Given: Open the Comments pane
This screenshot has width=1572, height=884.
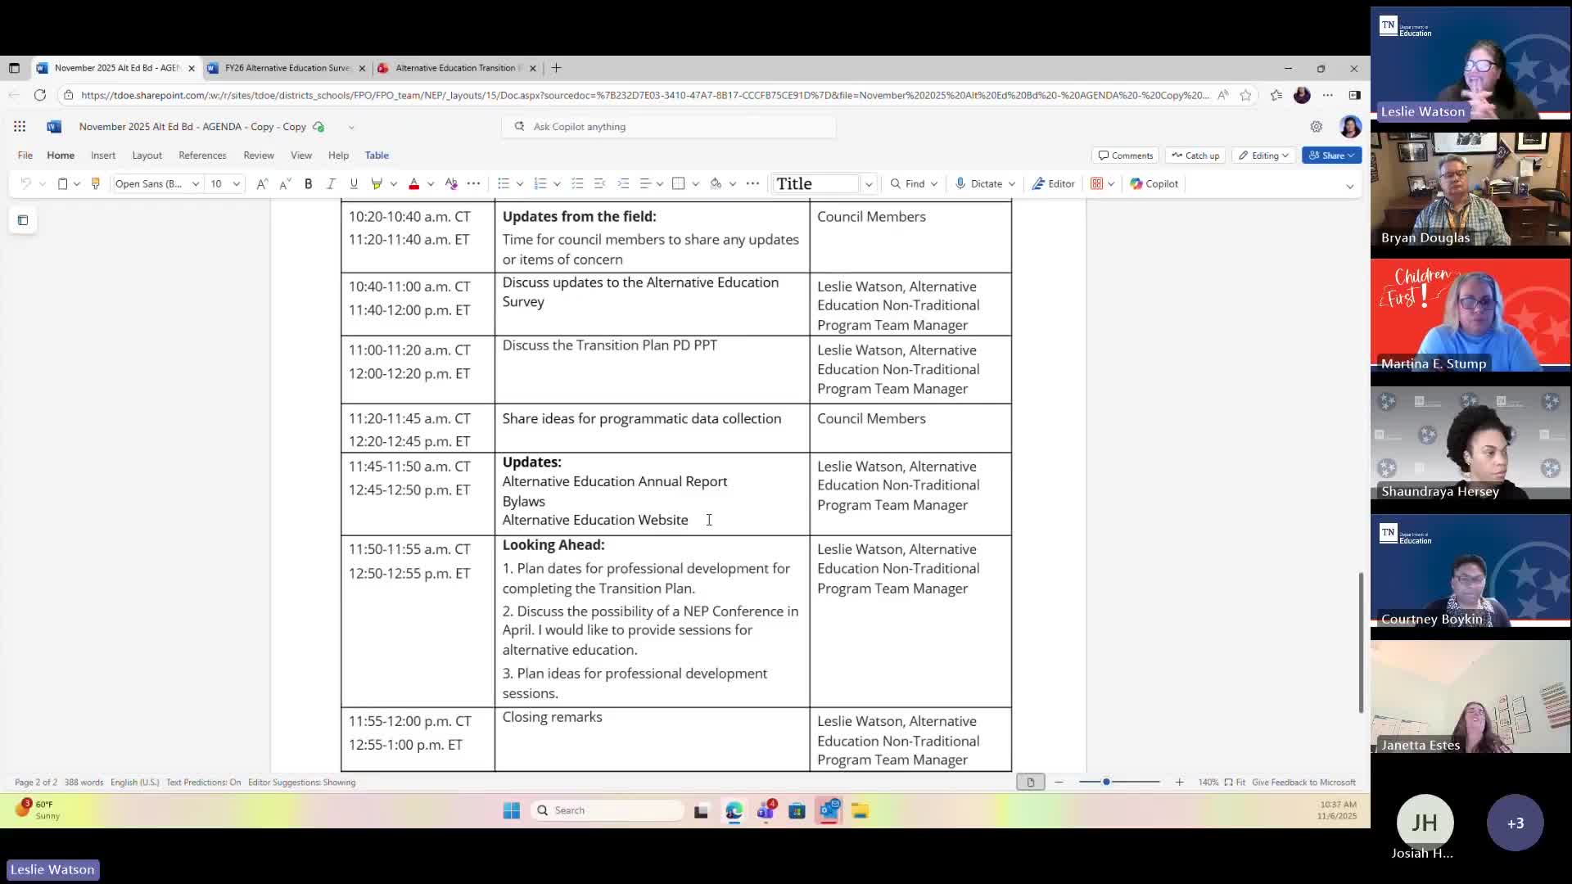Looking at the screenshot, I should pyautogui.click(x=1125, y=156).
